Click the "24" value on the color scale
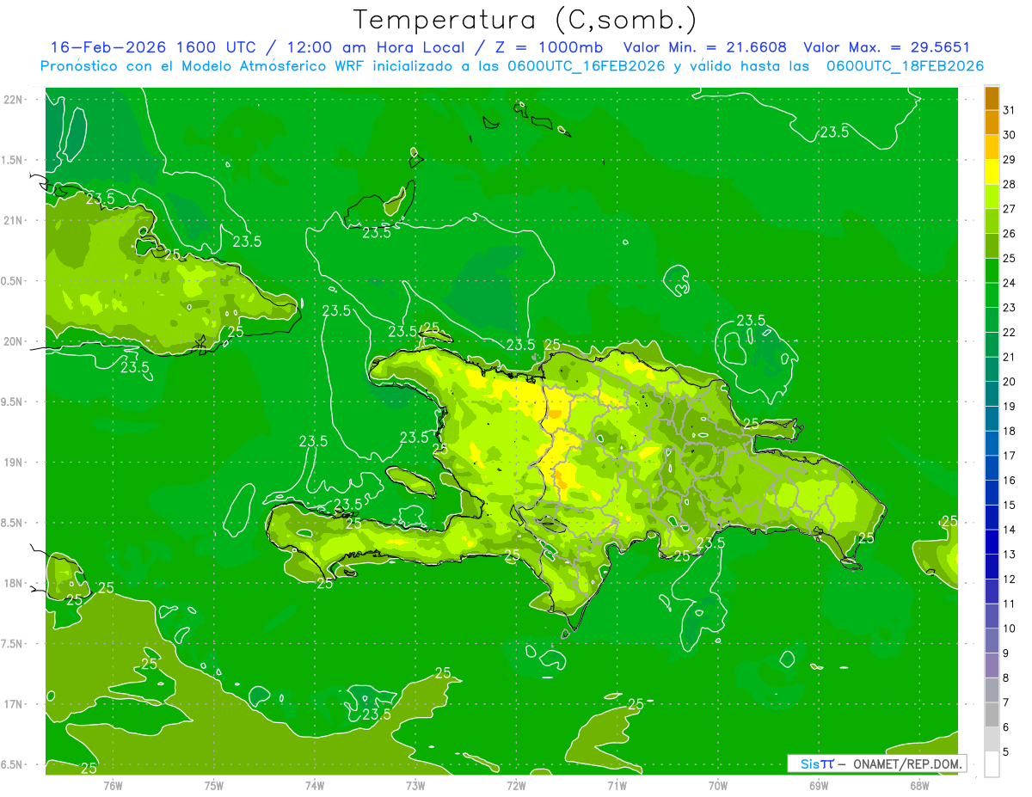This screenshot has height=797, width=1032. [x=1010, y=283]
